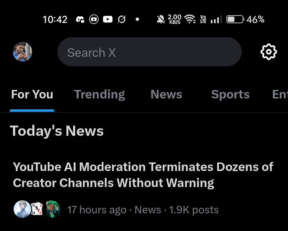288x231 pixels.
Task: Tap the VoLTE status indicator
Action: click(x=203, y=19)
